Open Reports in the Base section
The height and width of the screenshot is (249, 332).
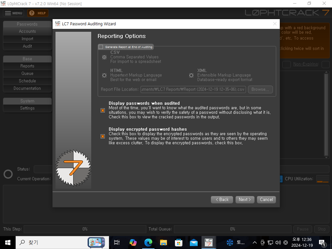27,66
